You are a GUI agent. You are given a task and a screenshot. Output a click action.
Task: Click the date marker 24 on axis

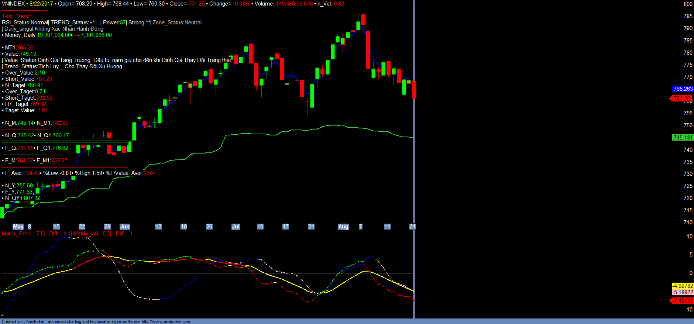pos(311,227)
